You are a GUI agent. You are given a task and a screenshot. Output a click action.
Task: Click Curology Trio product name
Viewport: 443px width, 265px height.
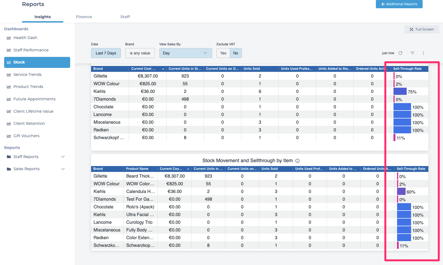coord(139,222)
